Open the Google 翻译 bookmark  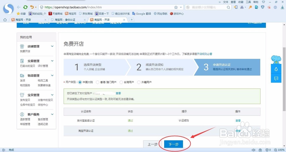point(142,14)
